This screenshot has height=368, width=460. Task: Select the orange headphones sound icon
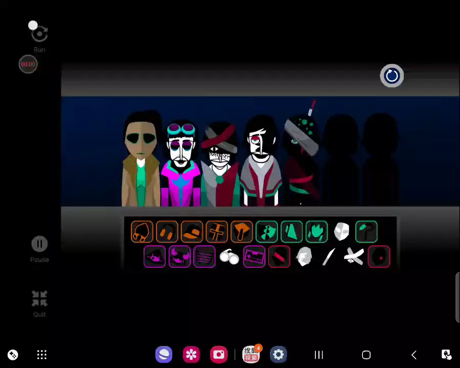[167, 232]
